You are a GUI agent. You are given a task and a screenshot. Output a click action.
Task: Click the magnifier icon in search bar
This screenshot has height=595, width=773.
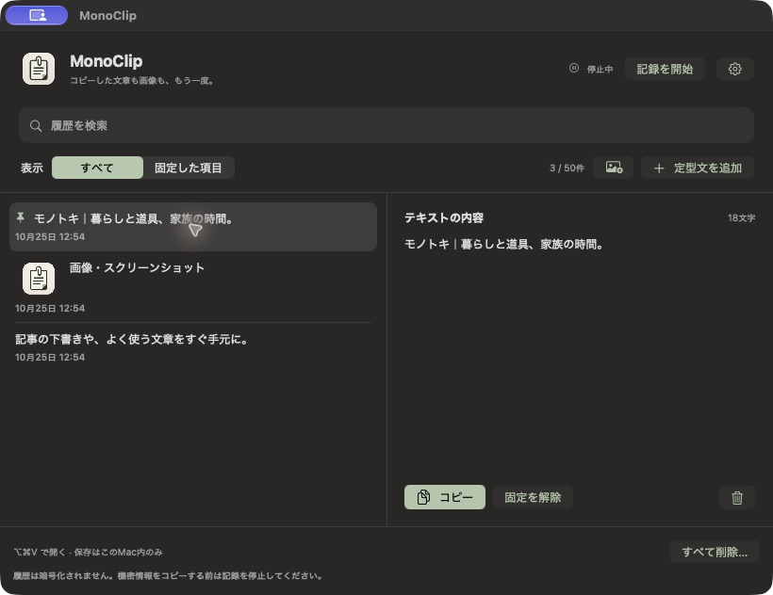36,126
